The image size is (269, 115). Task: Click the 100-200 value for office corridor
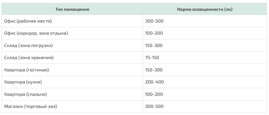pyautogui.click(x=154, y=33)
